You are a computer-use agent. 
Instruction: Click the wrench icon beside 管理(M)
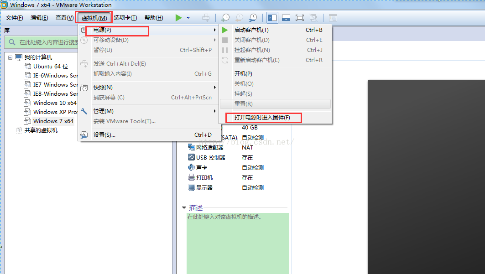pyautogui.click(x=84, y=111)
